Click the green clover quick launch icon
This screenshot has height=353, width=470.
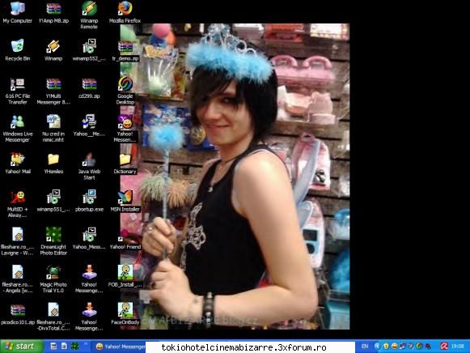pyautogui.click(x=74, y=347)
